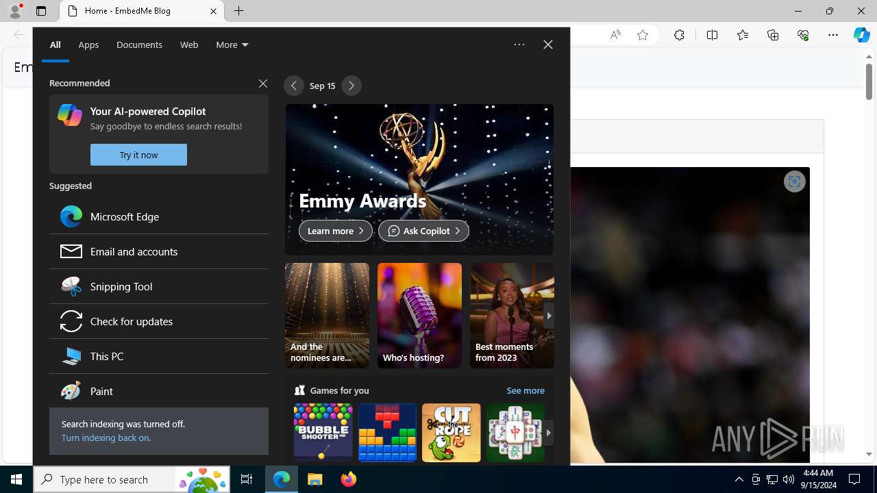Open This PC from suggestions
The width and height of the screenshot is (877, 493).
[159, 356]
